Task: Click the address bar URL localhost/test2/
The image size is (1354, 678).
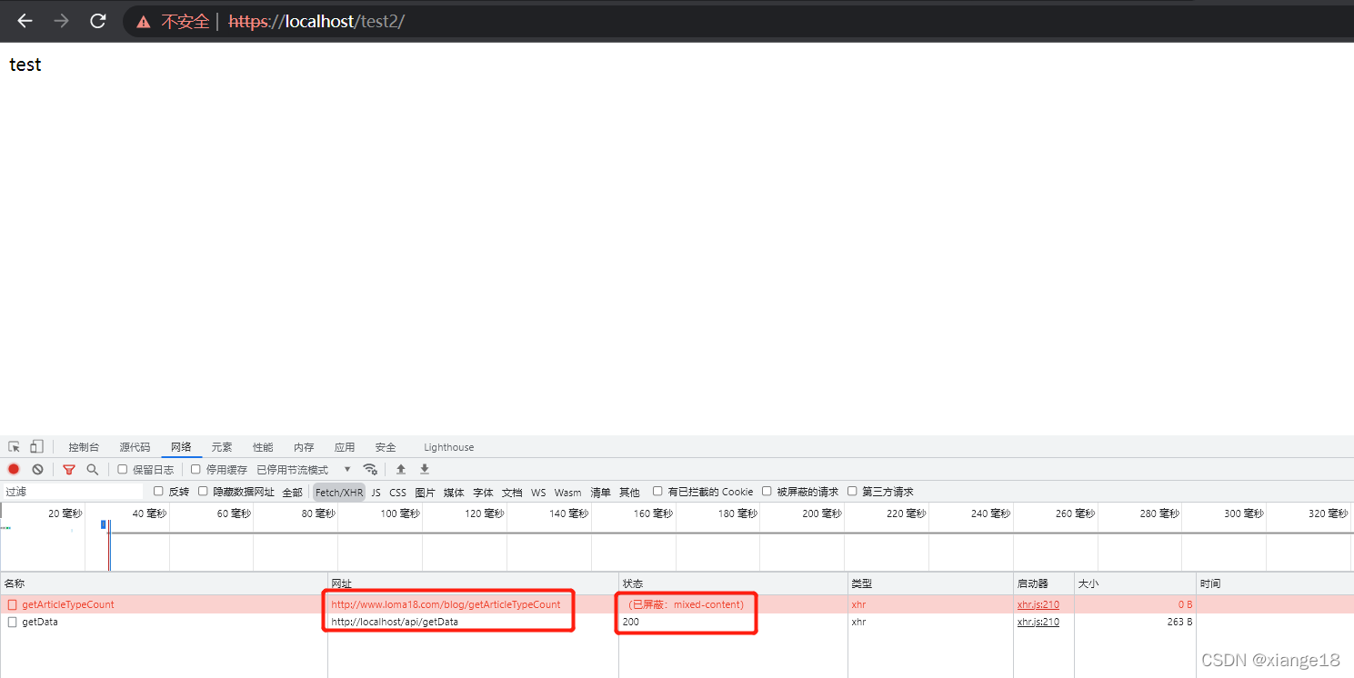Action: 316,21
